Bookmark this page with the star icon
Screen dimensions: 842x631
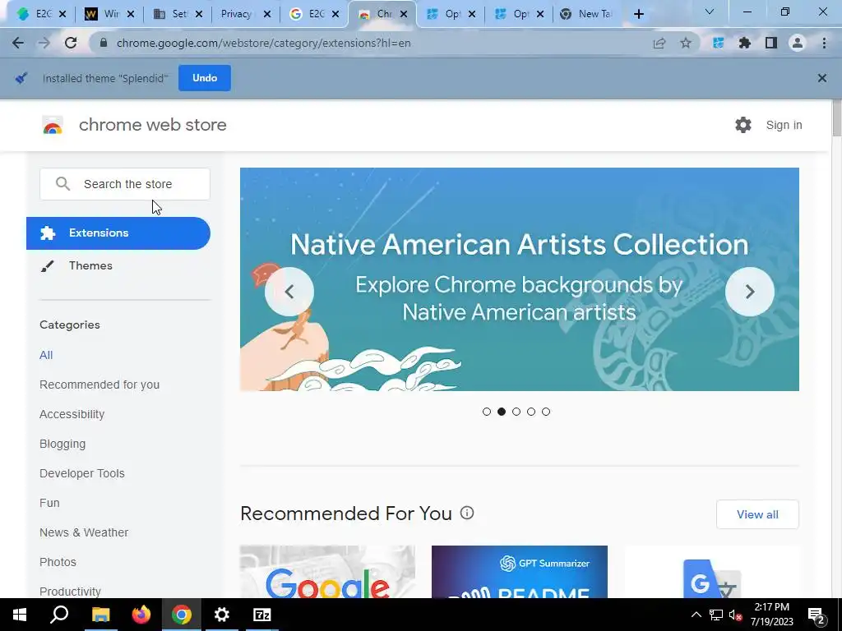(x=686, y=43)
